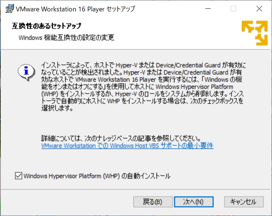
Task: Uncheck the WHP automatic install checkbox
Action: (x=19, y=176)
